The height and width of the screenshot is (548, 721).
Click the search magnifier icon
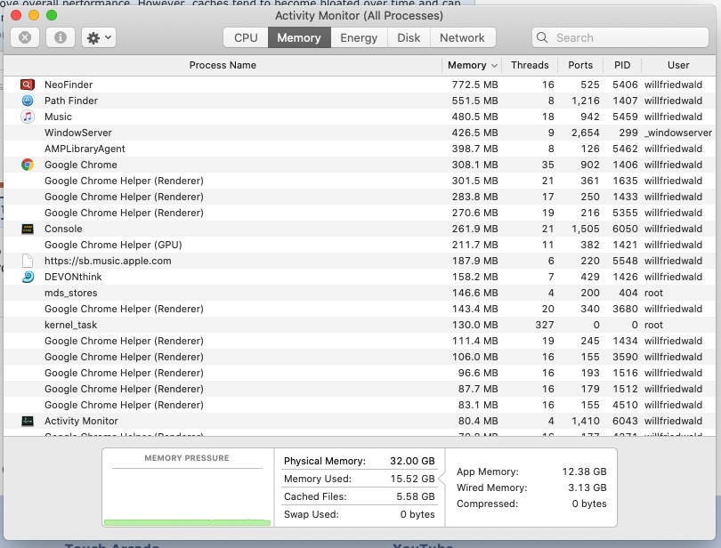tap(542, 37)
